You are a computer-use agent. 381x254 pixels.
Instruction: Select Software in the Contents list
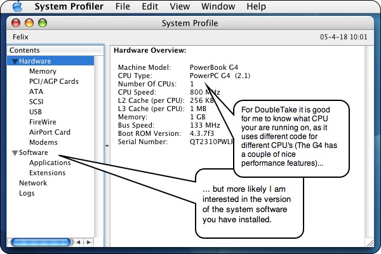33,152
